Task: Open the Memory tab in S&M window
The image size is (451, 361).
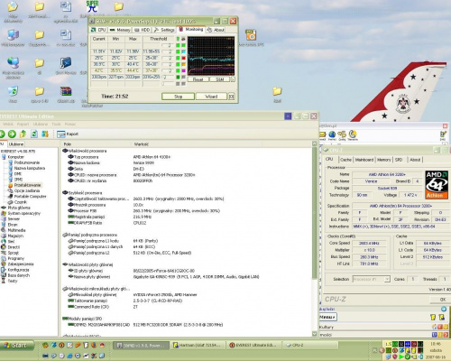Action: [x=120, y=30]
